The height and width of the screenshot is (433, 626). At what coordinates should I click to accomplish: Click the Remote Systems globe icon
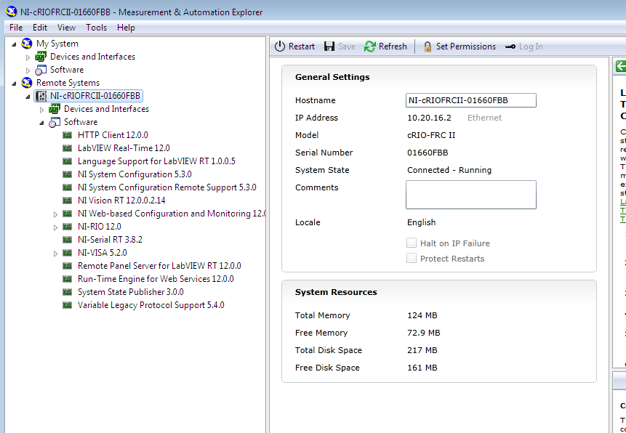click(x=27, y=83)
